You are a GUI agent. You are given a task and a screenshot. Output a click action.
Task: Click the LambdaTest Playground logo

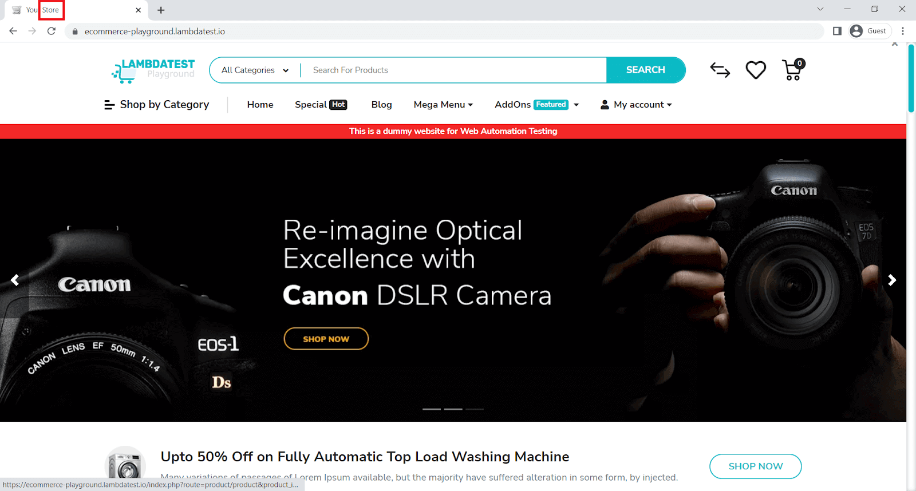click(153, 70)
